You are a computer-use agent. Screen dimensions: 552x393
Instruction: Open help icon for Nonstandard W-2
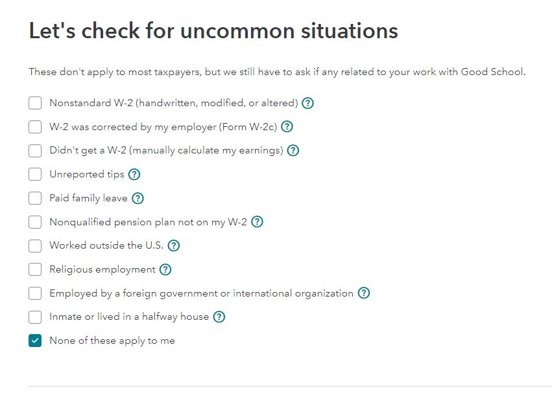click(308, 103)
